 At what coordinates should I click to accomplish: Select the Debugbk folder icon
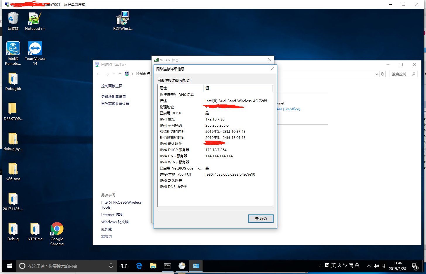click(x=13, y=81)
